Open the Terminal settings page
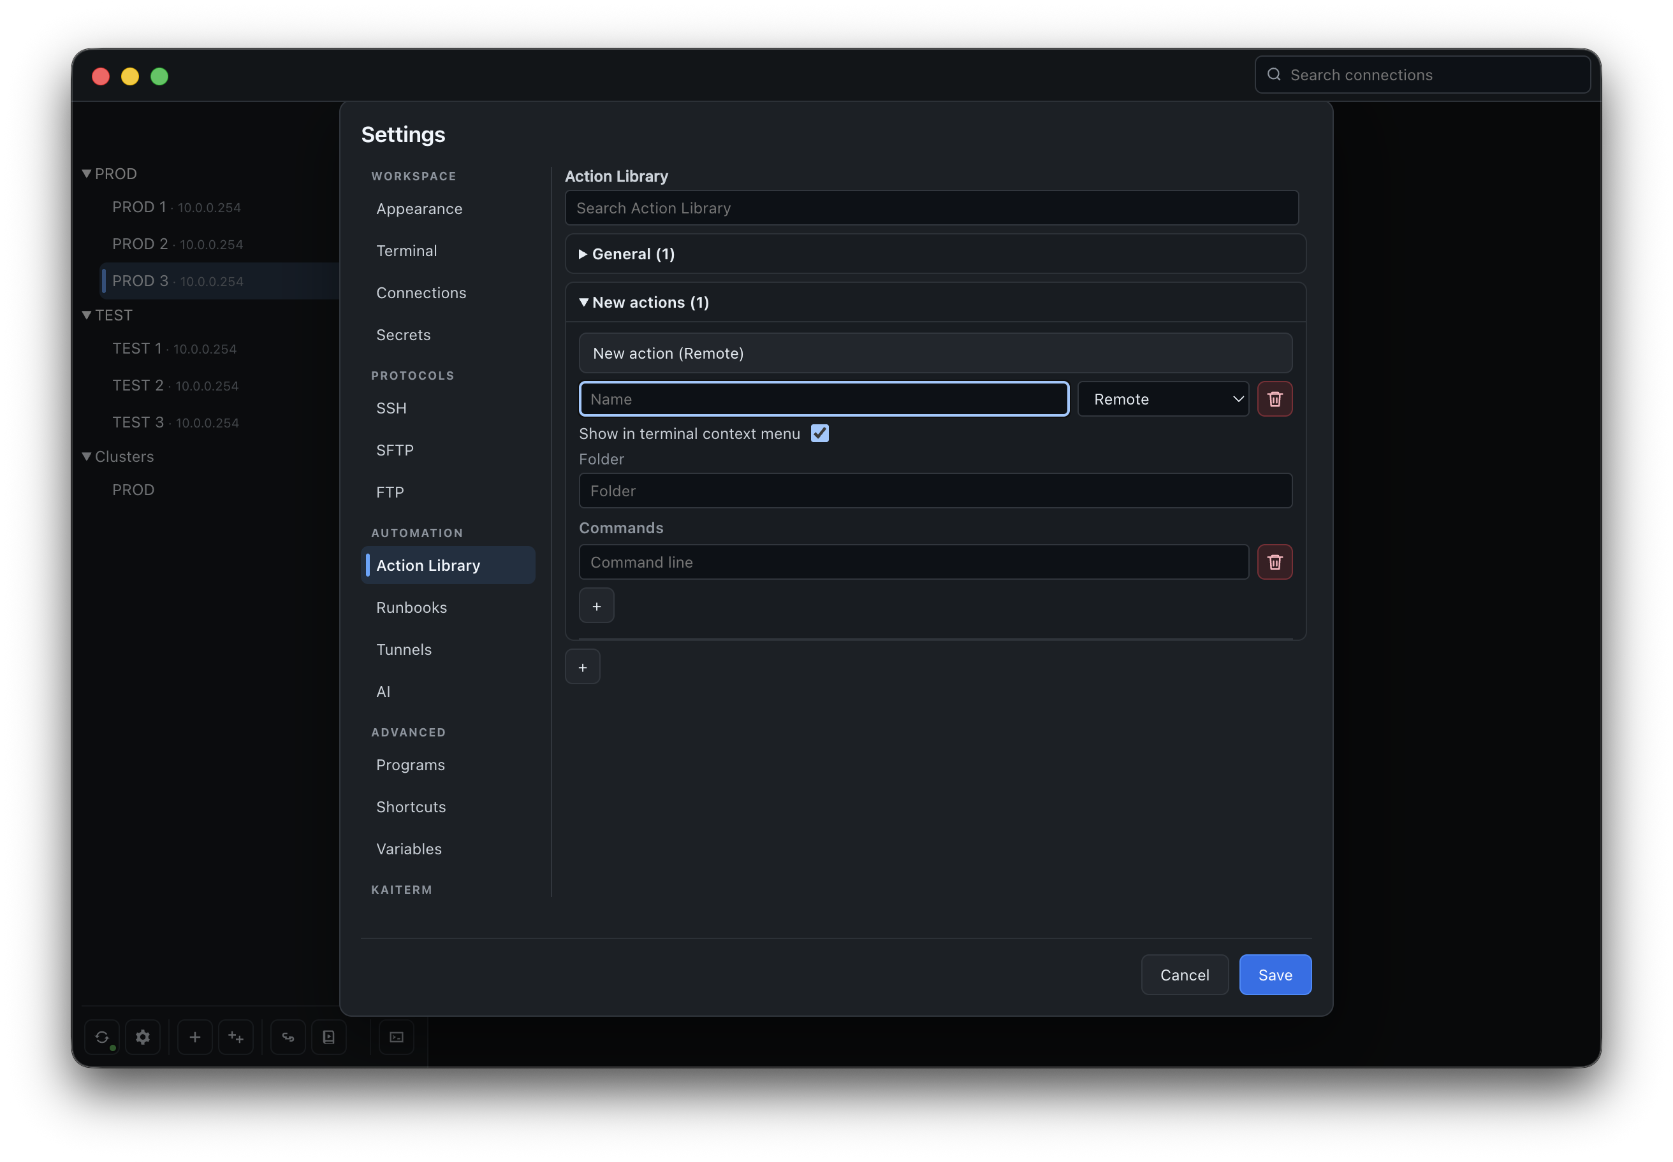1673x1162 pixels. (448, 250)
